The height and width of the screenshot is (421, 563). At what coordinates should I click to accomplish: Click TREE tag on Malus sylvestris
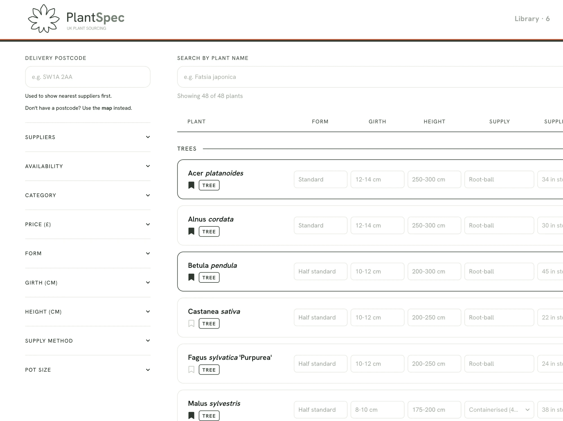coord(209,416)
